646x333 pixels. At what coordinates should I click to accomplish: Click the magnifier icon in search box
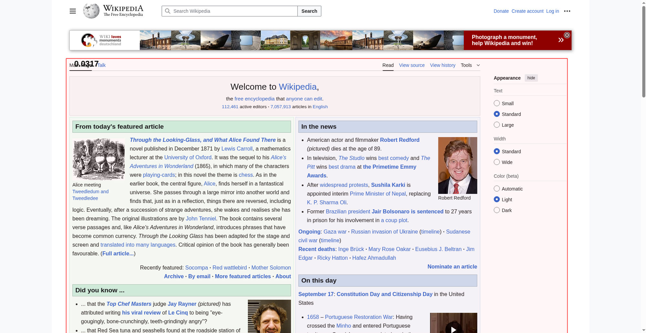click(x=167, y=11)
